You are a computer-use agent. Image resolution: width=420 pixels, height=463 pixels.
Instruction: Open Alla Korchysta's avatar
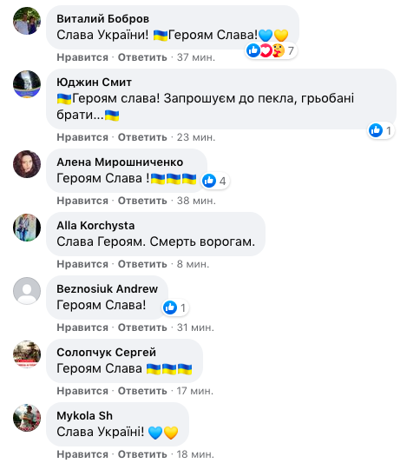tap(27, 228)
